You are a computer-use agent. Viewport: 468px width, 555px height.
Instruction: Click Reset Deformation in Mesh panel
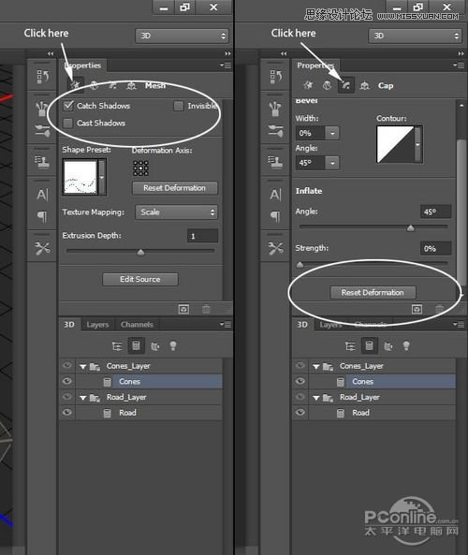pyautogui.click(x=175, y=188)
